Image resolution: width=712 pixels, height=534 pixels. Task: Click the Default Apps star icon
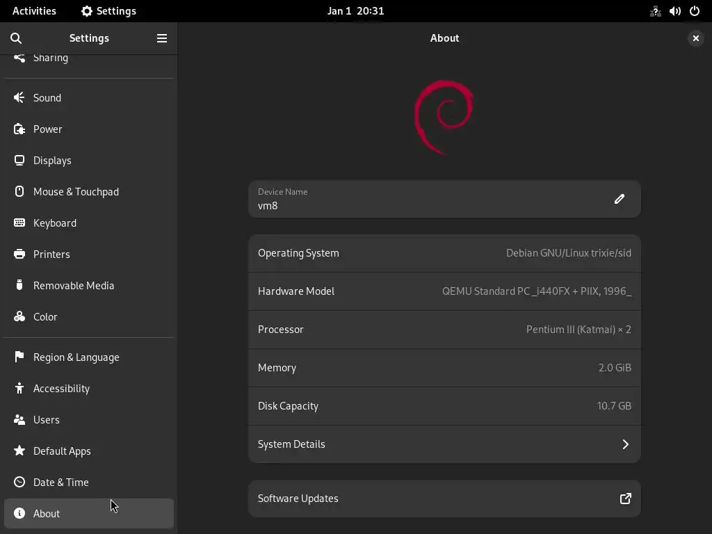19,451
